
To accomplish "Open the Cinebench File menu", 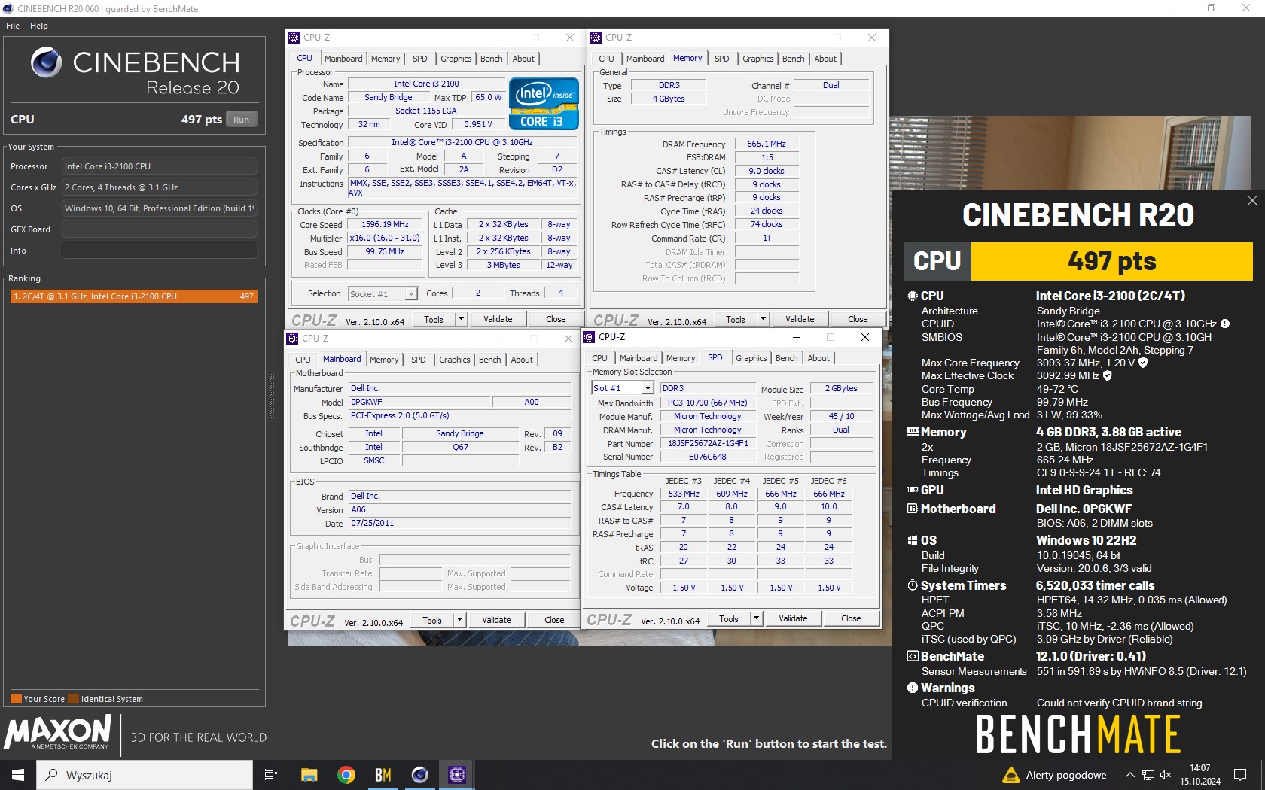I will coord(13,26).
